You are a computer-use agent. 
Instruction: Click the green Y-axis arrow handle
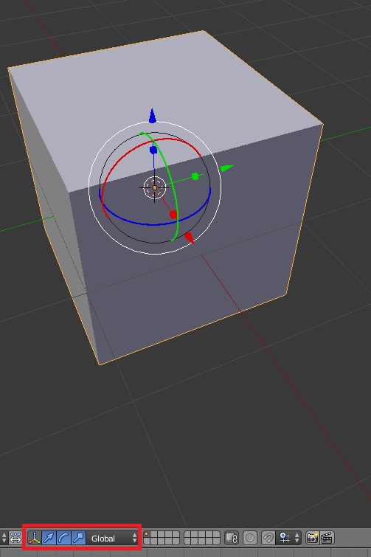[x=226, y=168]
